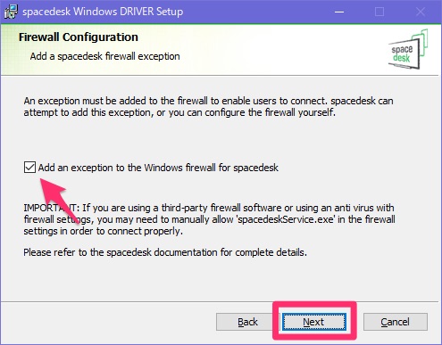This screenshot has height=345, width=442.
Task: Click the 'Please refer to the spacedesk documentation' line
Action: 165,252
